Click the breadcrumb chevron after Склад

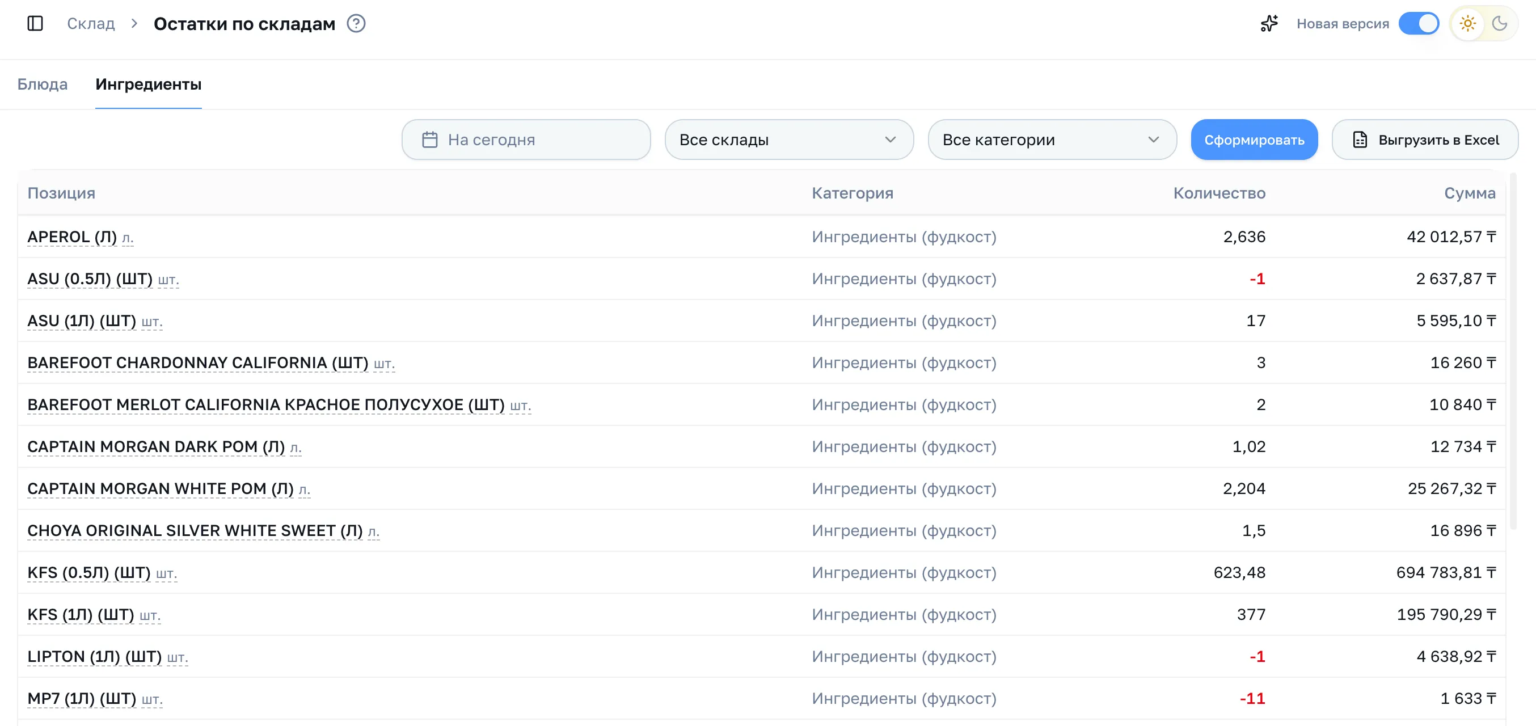point(134,23)
